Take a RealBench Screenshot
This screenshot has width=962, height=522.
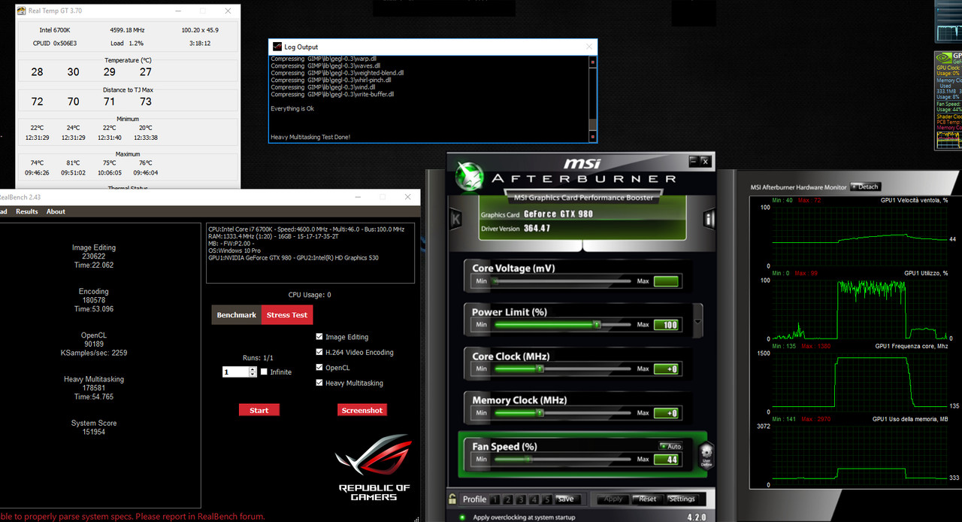[362, 410]
